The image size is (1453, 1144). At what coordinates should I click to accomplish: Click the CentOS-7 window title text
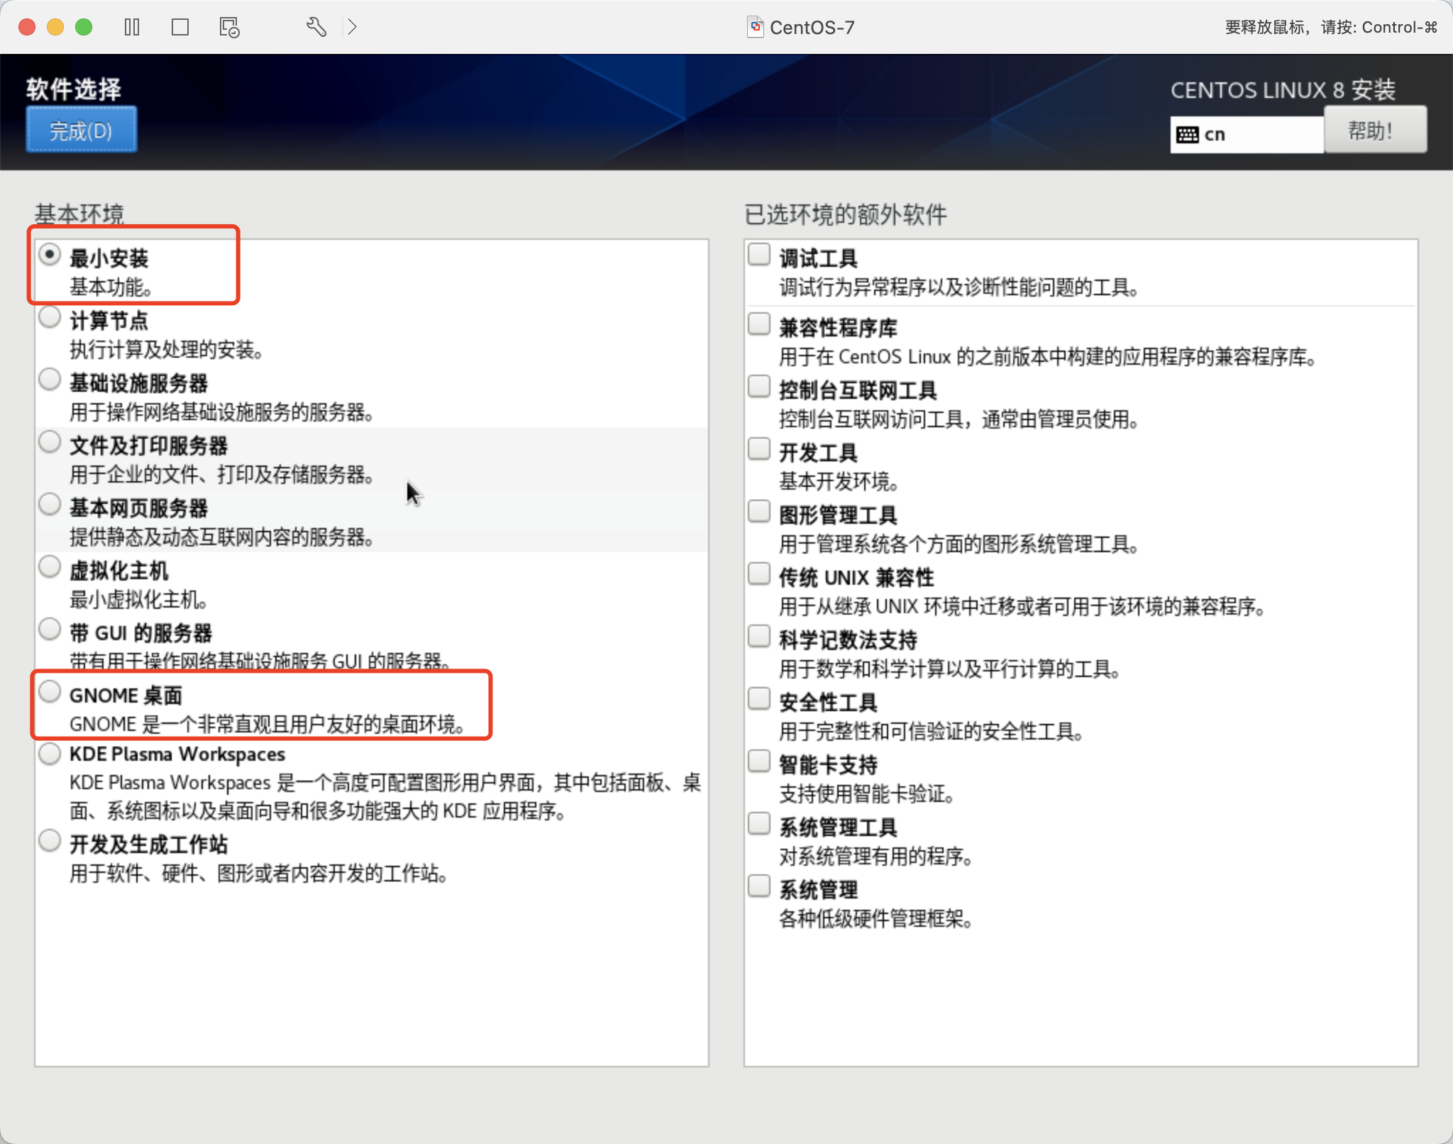click(812, 28)
